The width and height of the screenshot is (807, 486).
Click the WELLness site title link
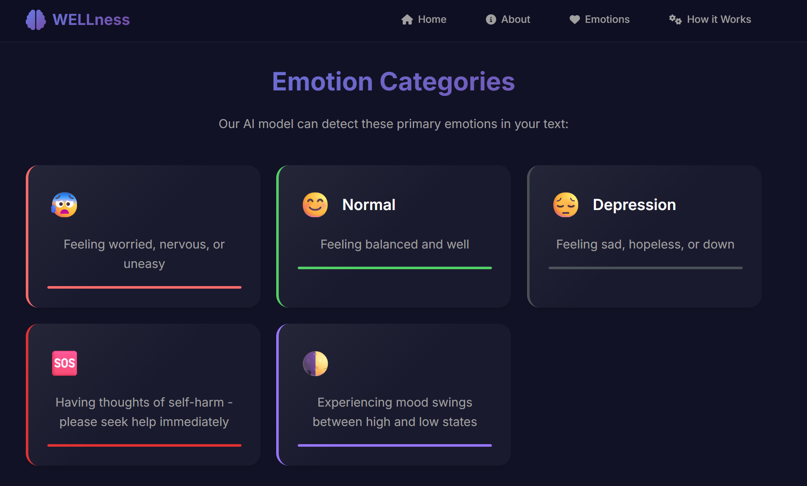(x=90, y=19)
